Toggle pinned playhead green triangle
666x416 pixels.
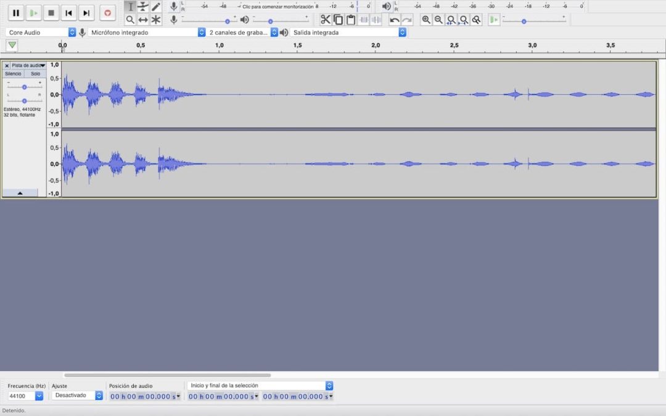(12, 45)
